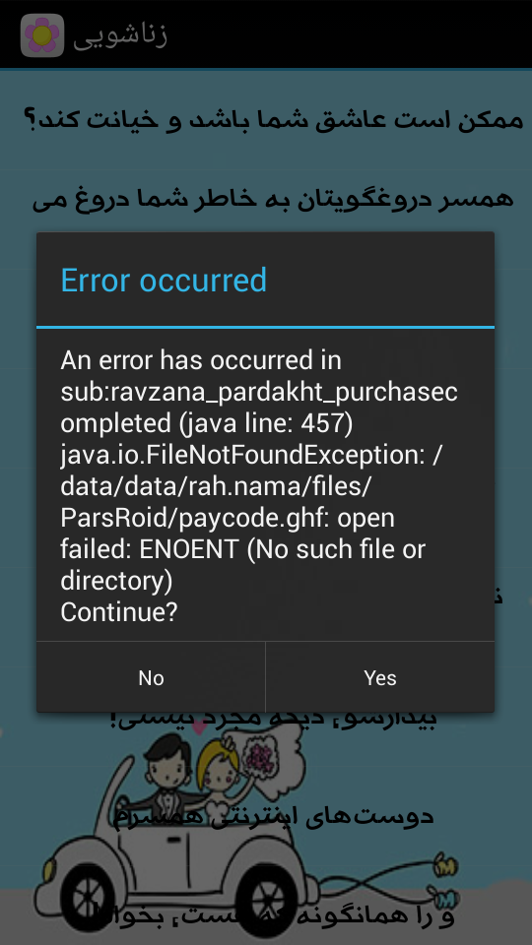Open the bottom list item ending with بخواه
This screenshot has height=945, width=532.
(x=273, y=916)
